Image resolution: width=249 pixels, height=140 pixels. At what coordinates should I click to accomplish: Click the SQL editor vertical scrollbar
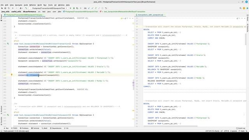coord(246,39)
